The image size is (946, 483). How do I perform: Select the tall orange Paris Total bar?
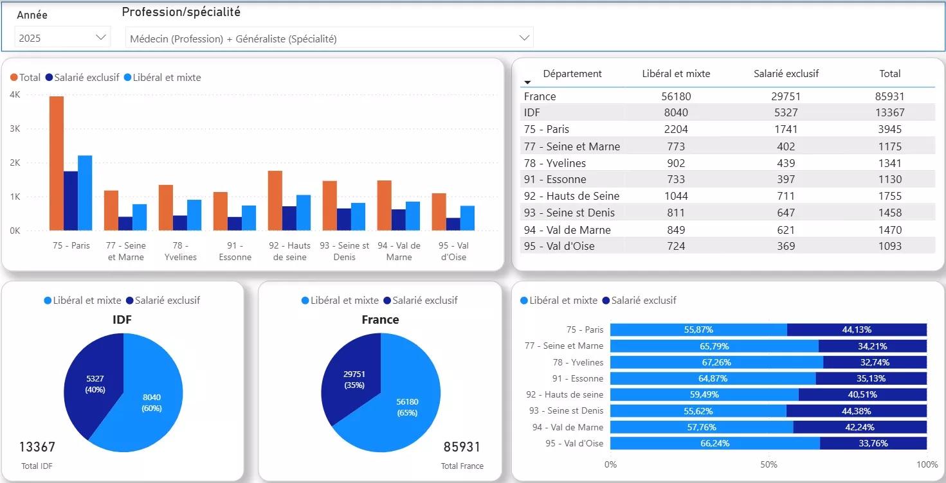tap(57, 164)
